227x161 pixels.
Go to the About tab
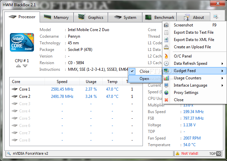coord(193,17)
